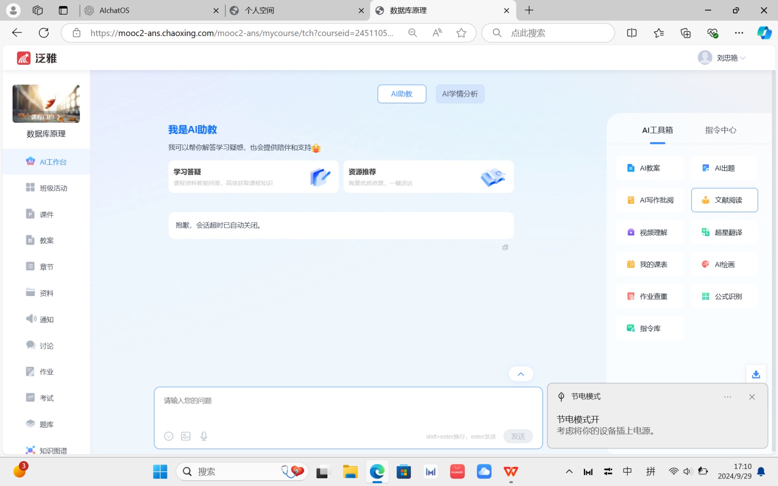Open the 课程门户 course thumbnail
This screenshot has height=486, width=778.
pos(46,104)
